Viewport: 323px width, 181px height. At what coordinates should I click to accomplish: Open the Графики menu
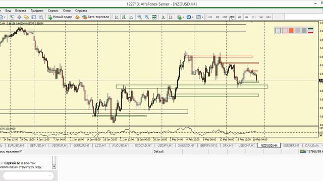(x=37, y=11)
